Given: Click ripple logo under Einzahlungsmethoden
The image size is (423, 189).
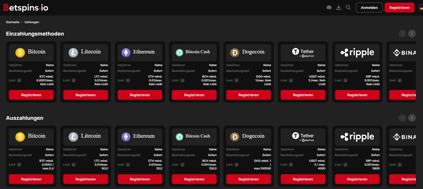Looking at the screenshot, I should point(357,53).
